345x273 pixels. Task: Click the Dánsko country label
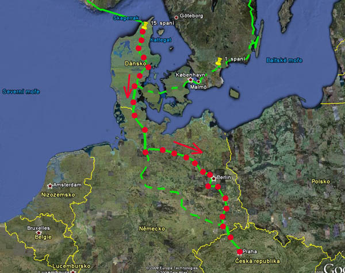click(x=133, y=65)
